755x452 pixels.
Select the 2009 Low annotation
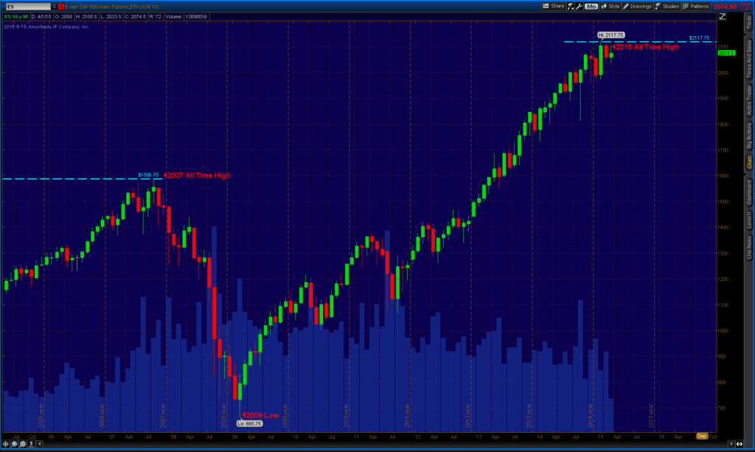click(x=262, y=415)
